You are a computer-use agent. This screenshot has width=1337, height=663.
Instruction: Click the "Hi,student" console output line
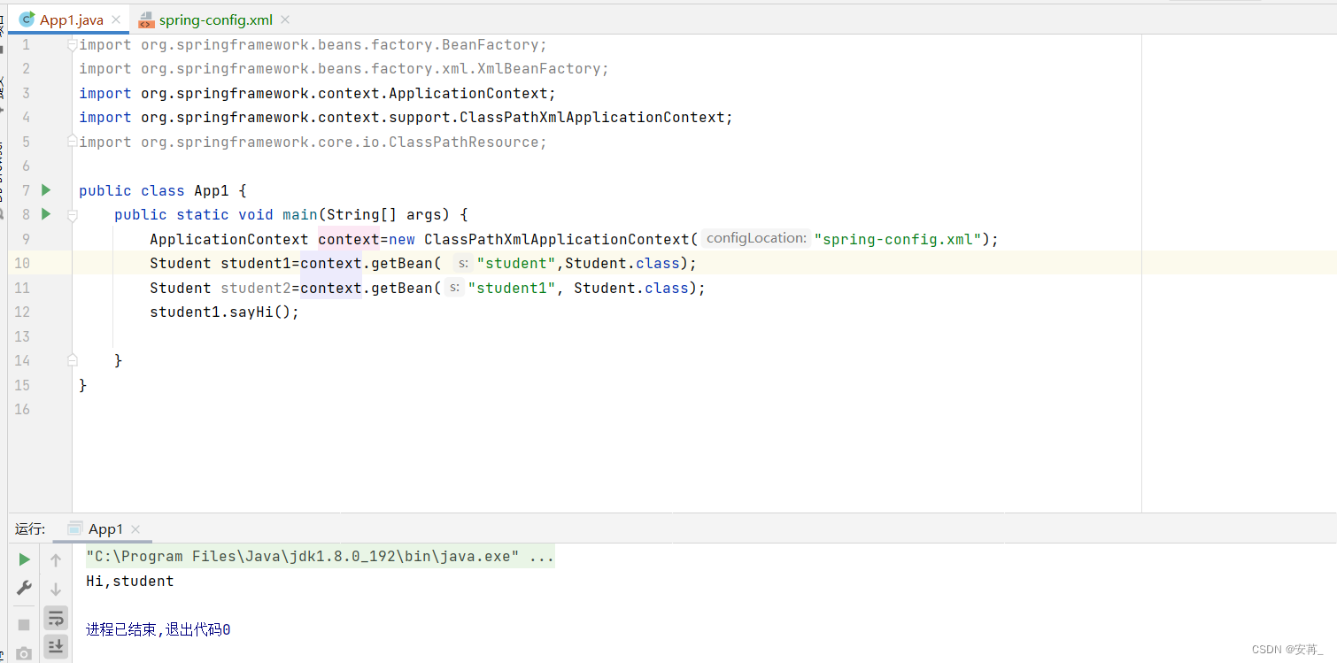[x=130, y=582]
